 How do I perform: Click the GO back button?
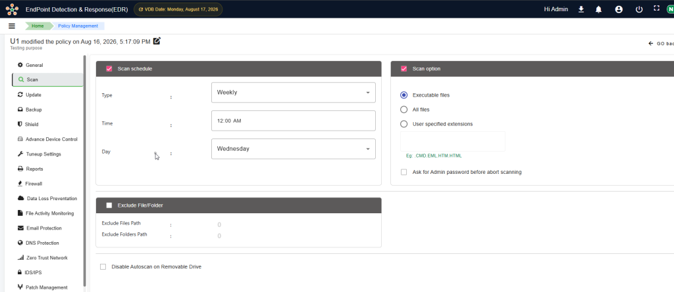pyautogui.click(x=661, y=43)
